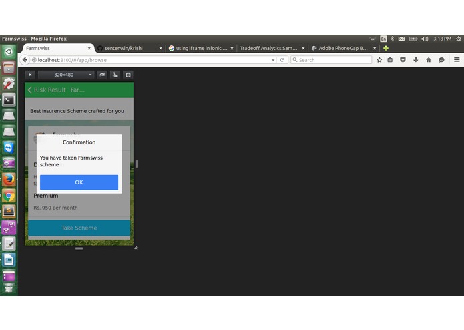Enable touch event simulation
This screenshot has height=330, width=464.
pyautogui.click(x=115, y=75)
